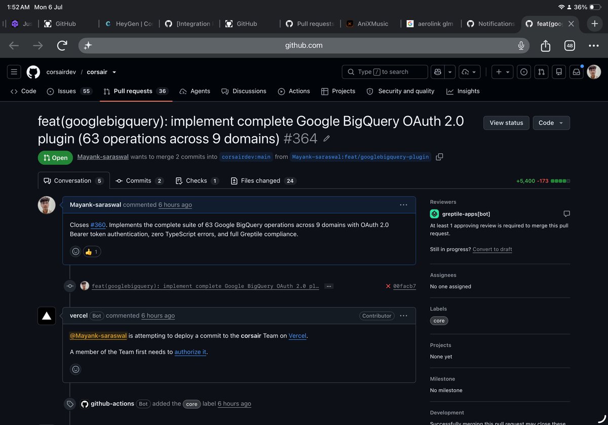Add emoji reaction to vercel bot comment
This screenshot has width=608, height=425.
tap(75, 369)
